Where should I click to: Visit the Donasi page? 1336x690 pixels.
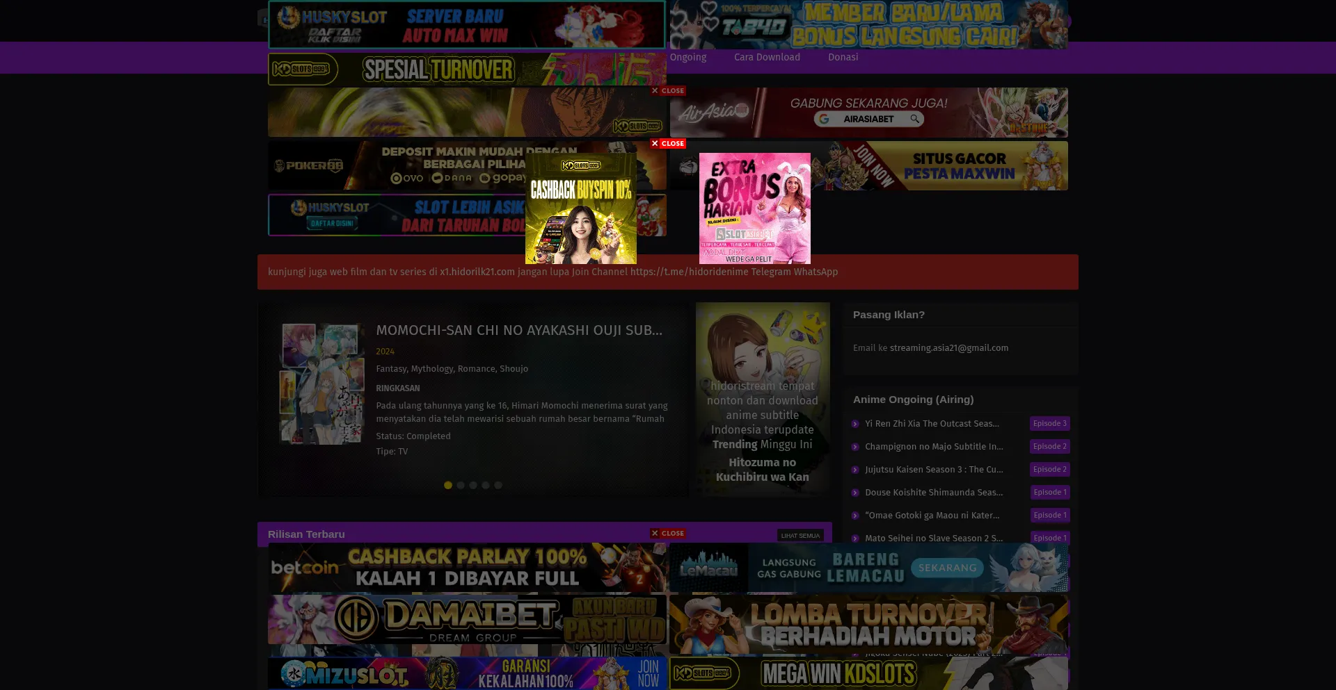[843, 57]
